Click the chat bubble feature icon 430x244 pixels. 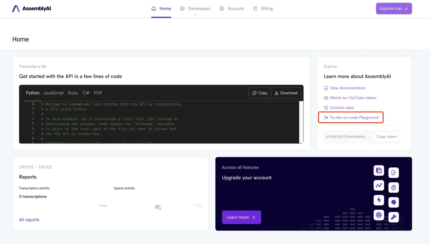[393, 202]
